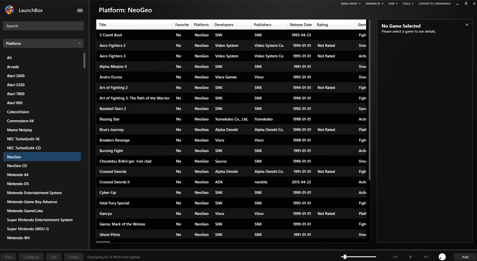The image size is (477, 261).
Task: Sort by the Favorite column header
Action: pyautogui.click(x=182, y=25)
